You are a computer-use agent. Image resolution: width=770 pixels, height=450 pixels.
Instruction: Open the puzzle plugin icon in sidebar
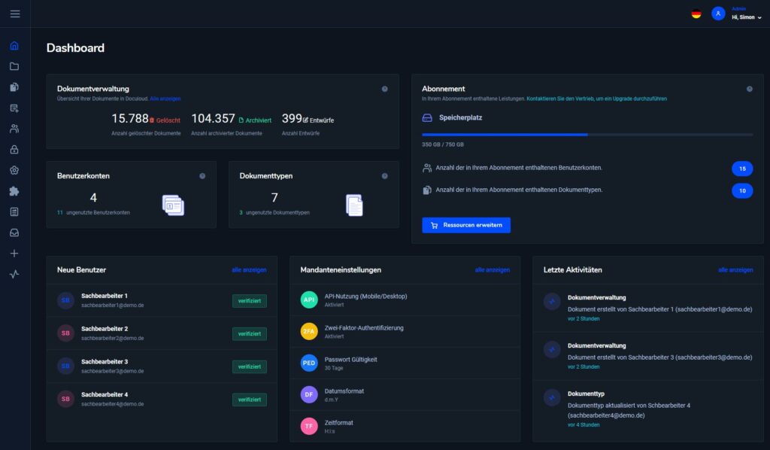coord(14,191)
